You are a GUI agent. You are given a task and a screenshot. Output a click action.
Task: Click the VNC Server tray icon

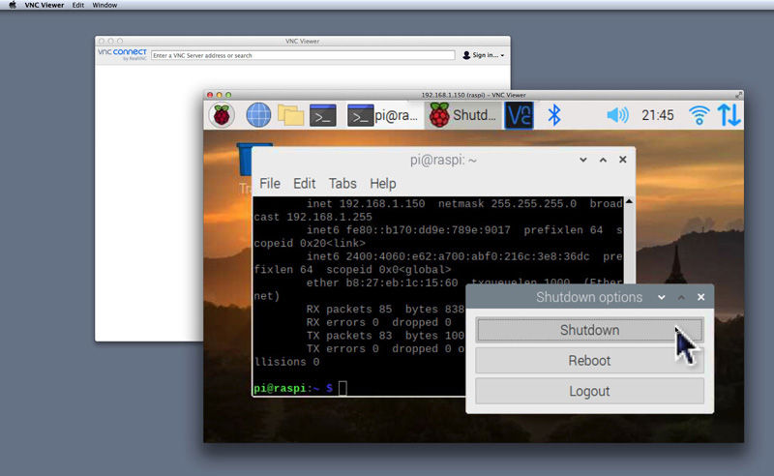point(520,115)
